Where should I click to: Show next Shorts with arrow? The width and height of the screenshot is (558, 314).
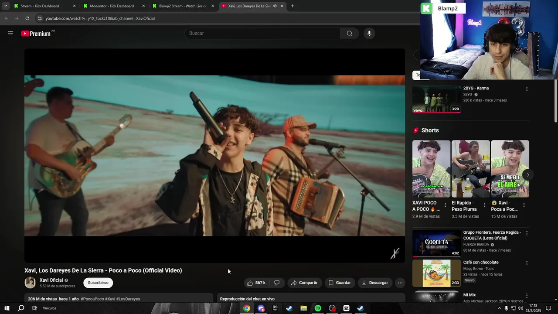coord(527,175)
